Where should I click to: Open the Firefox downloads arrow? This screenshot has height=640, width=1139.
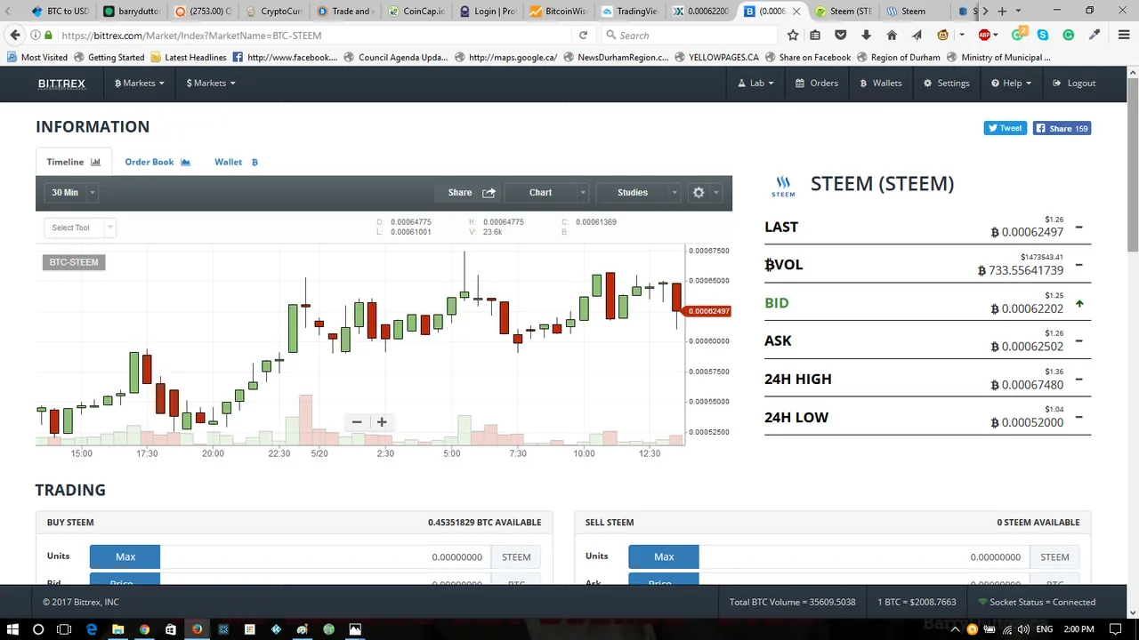coord(866,35)
